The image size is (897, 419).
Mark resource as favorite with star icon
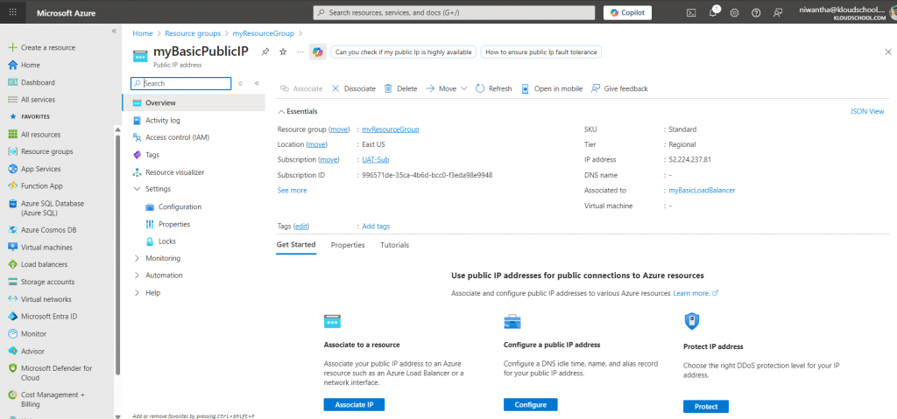(283, 52)
